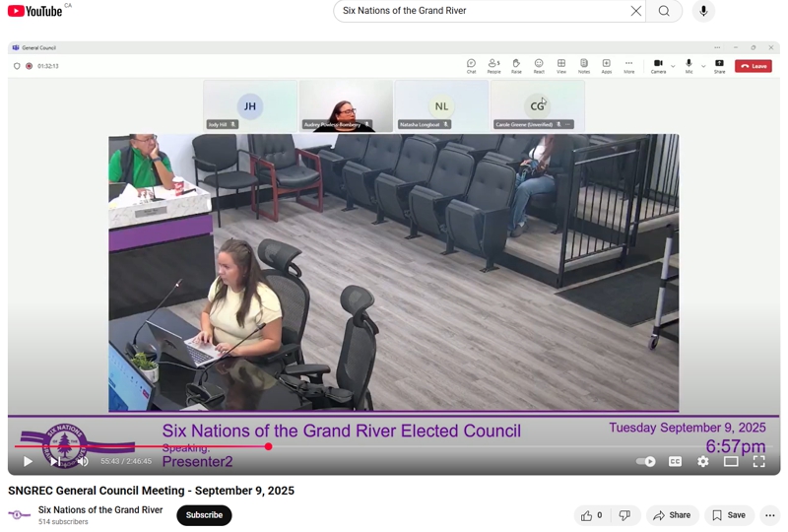Open the Teams More options
788x532 pixels.
coord(628,66)
